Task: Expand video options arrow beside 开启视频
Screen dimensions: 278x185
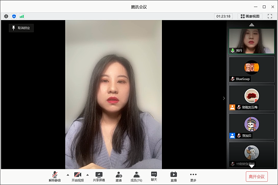Action: click(88, 175)
